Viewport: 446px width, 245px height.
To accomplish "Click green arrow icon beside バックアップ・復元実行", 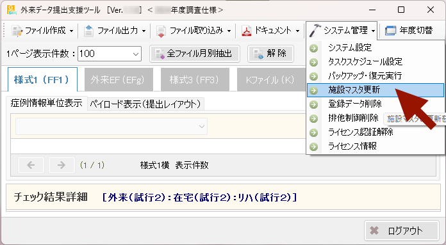I will click(314, 76).
